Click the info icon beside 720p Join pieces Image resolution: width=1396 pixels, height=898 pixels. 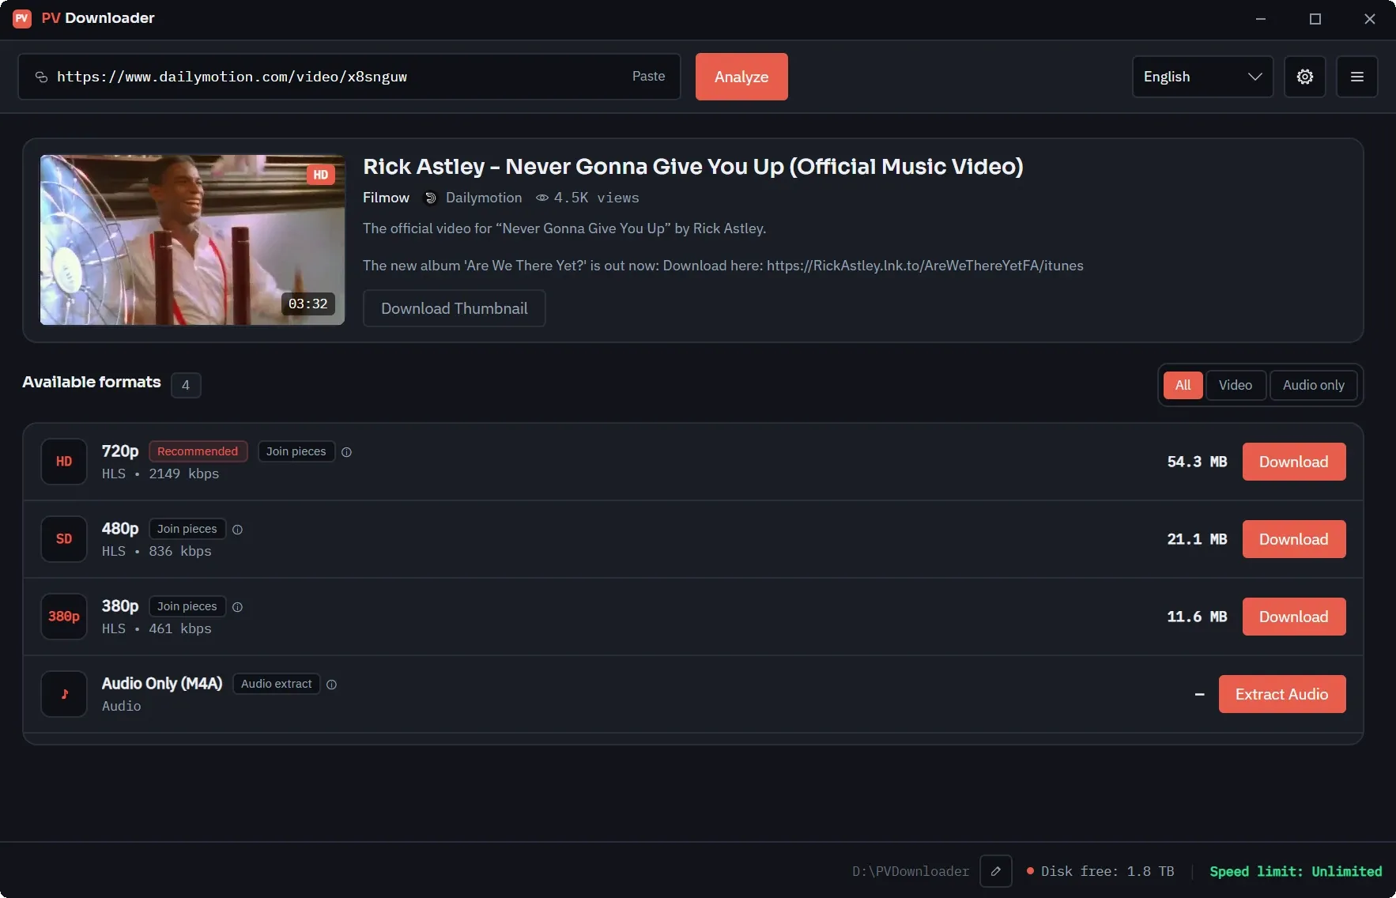[x=346, y=452]
